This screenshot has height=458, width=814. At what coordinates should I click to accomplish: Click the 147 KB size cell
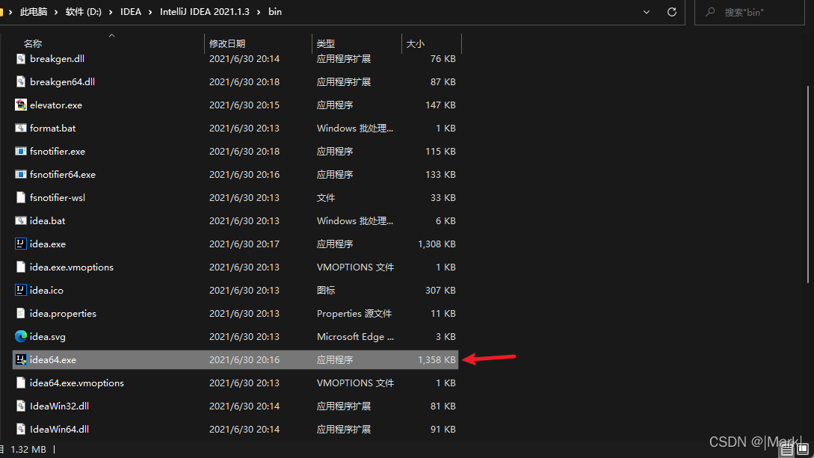440,105
